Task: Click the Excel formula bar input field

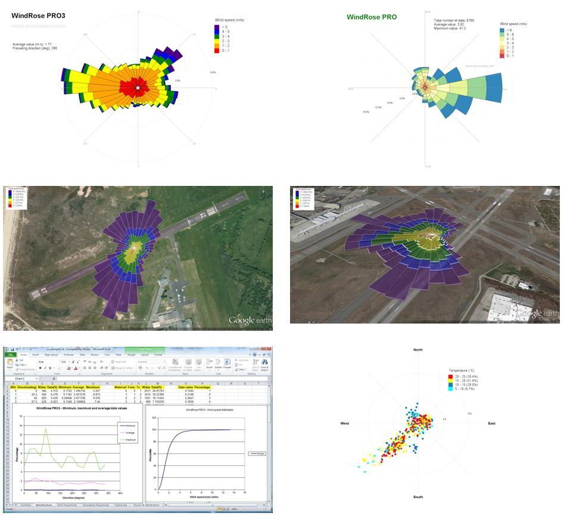Action: pyautogui.click(x=162, y=378)
